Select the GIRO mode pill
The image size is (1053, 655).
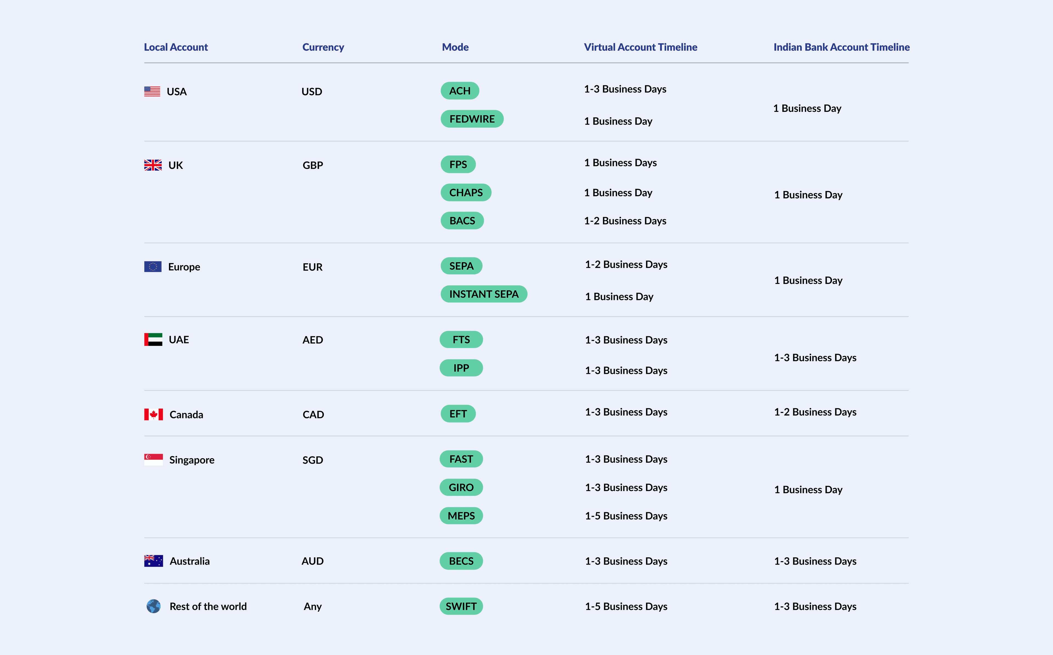pyautogui.click(x=461, y=487)
